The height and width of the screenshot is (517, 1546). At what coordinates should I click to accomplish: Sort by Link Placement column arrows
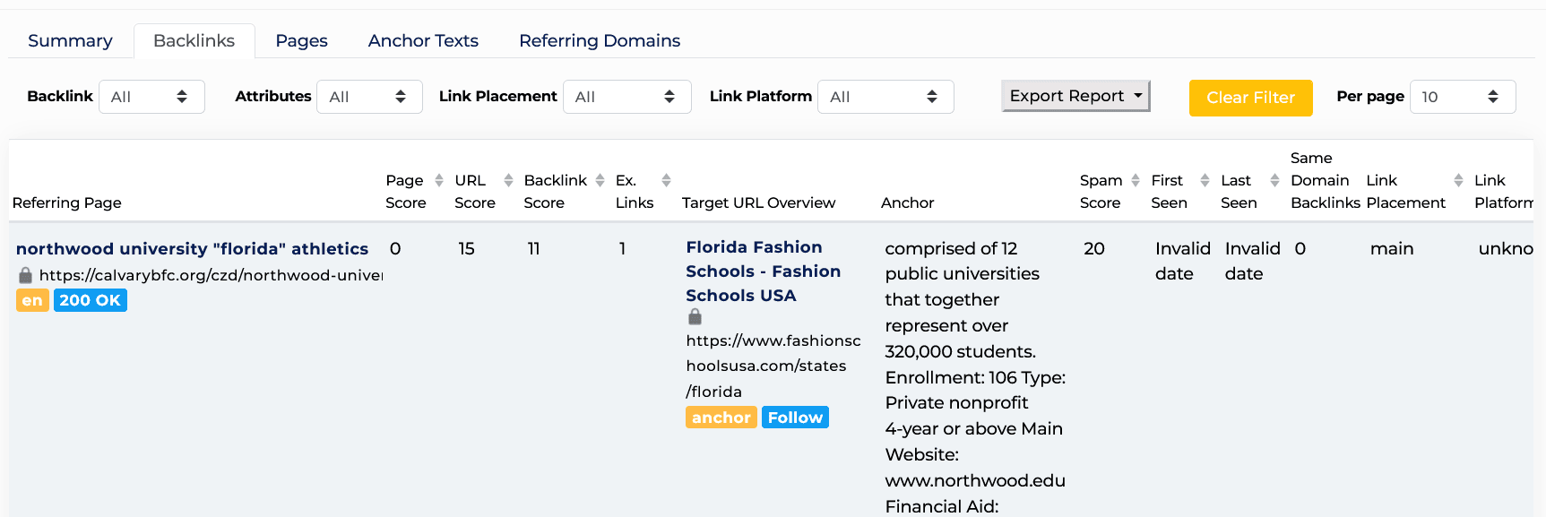pyautogui.click(x=1458, y=180)
